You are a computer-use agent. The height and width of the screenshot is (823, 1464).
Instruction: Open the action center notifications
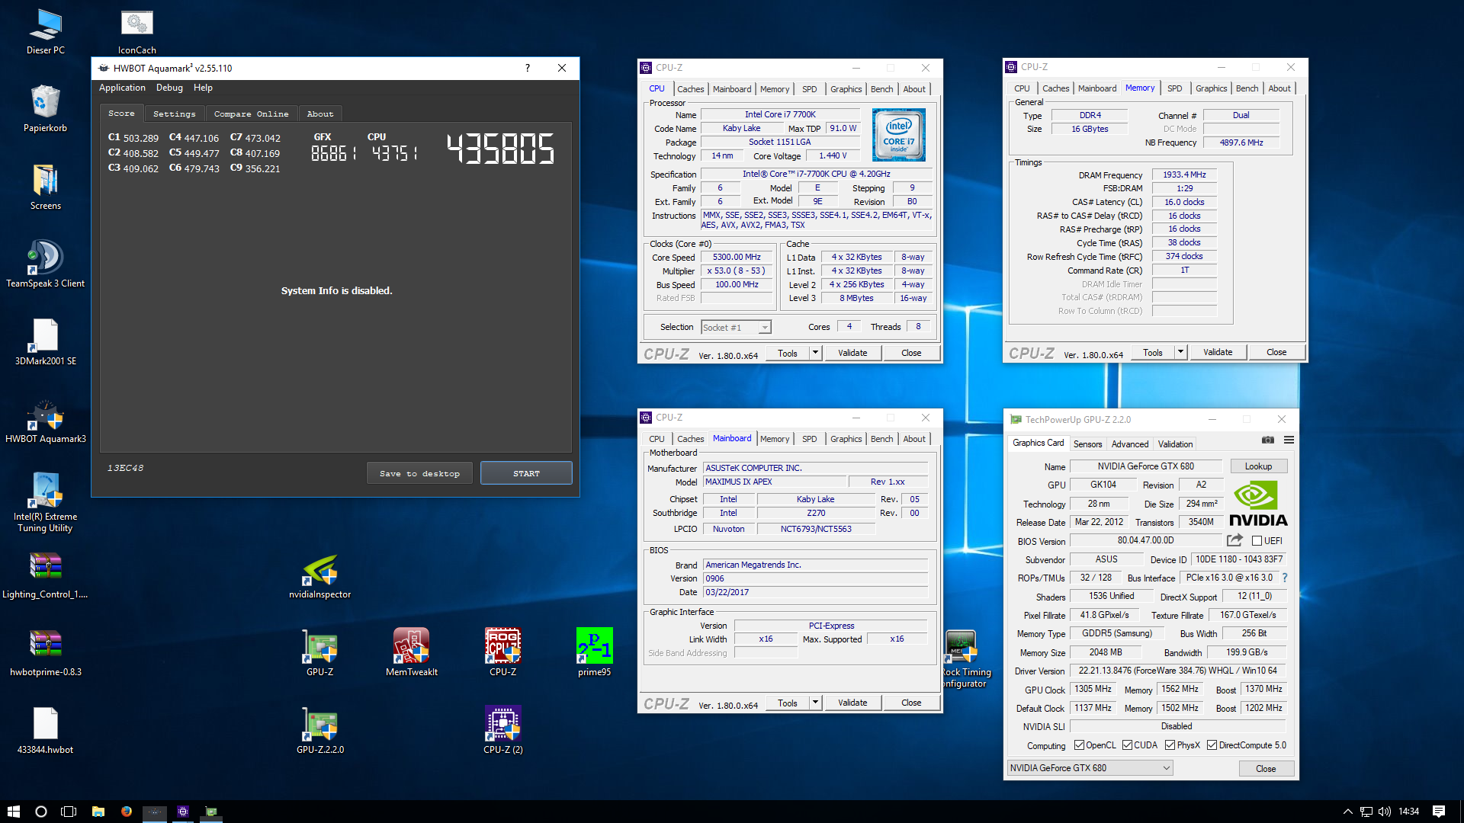[x=1439, y=812]
